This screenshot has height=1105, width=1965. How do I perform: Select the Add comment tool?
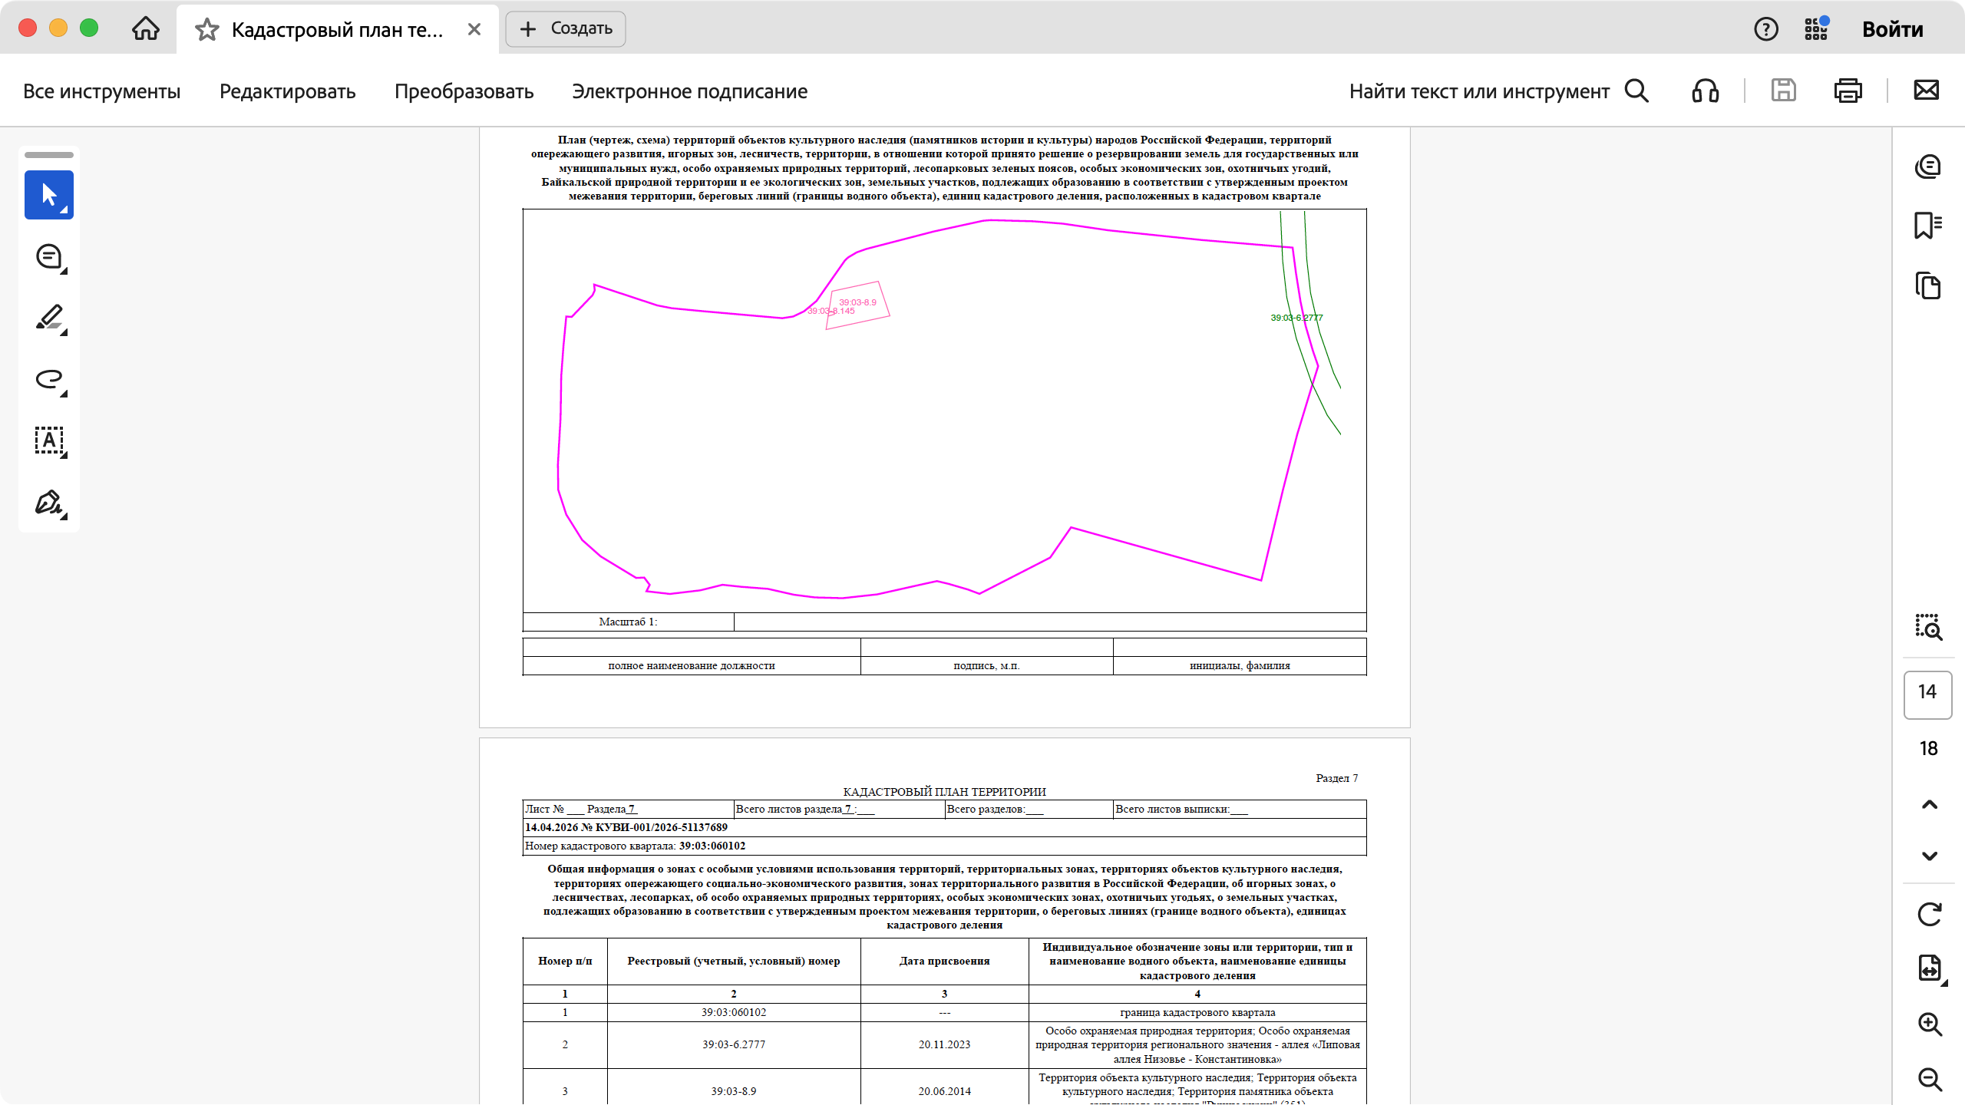click(49, 257)
